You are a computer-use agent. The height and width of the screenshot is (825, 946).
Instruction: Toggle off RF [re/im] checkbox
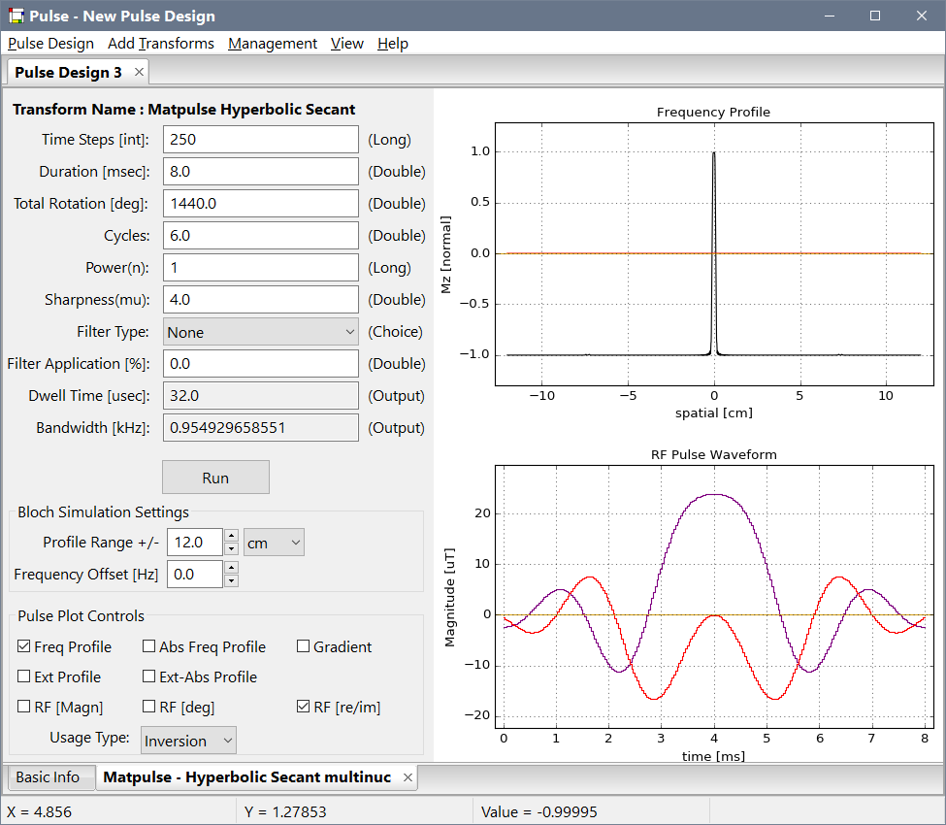pos(304,707)
